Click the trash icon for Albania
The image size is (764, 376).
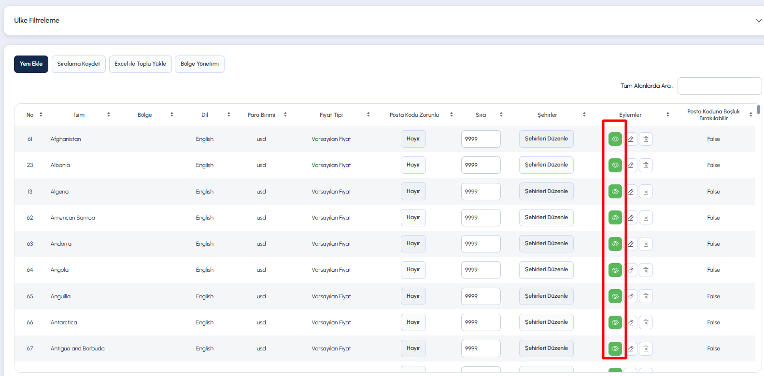click(x=646, y=165)
